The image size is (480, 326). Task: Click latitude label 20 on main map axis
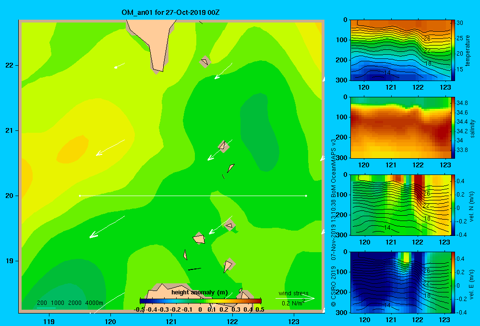pyautogui.click(x=10, y=196)
